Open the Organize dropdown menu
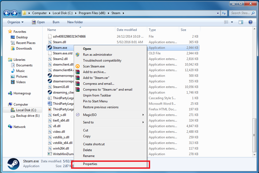Image resolution: width=259 pixels, height=173 pixels. coord(15,22)
